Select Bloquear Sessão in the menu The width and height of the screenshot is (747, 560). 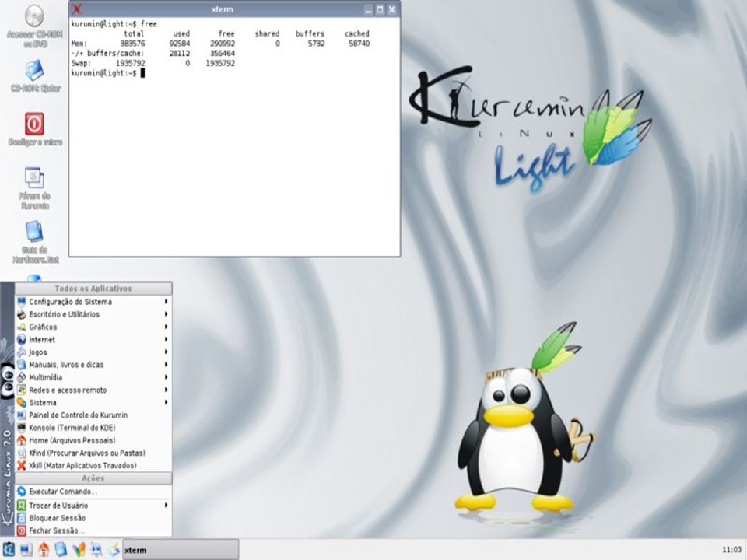point(93,518)
